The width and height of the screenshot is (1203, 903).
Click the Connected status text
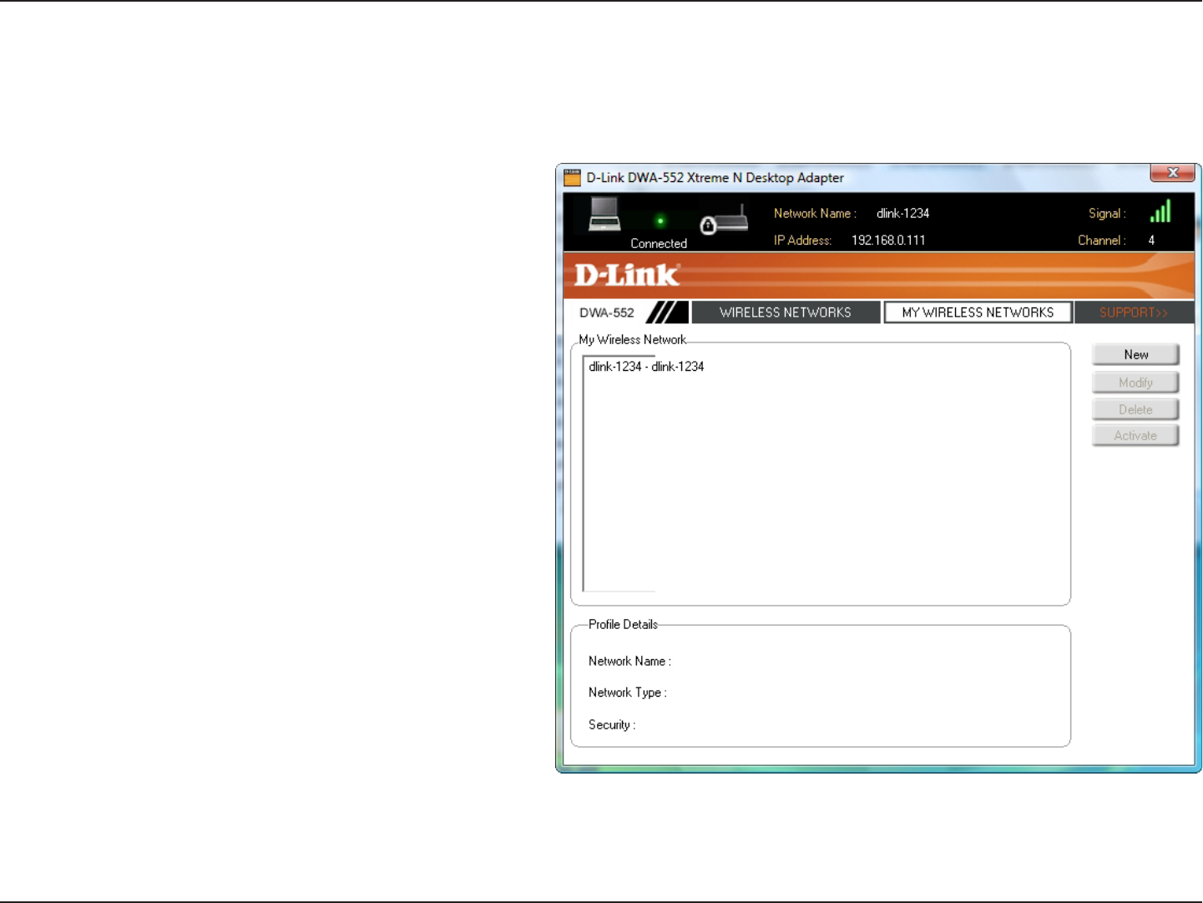coord(659,244)
